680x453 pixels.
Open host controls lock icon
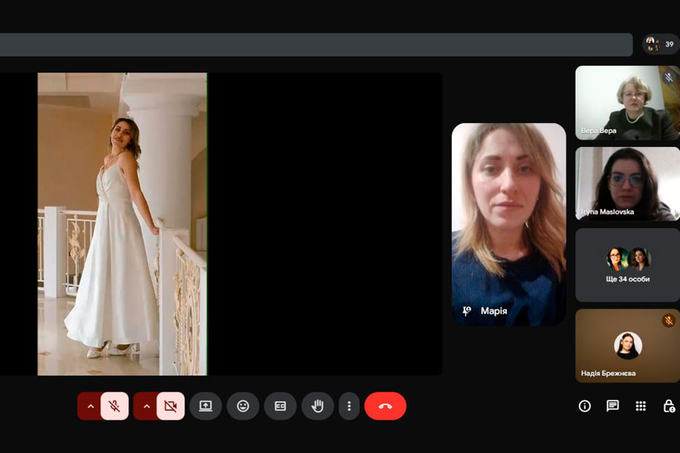669,406
